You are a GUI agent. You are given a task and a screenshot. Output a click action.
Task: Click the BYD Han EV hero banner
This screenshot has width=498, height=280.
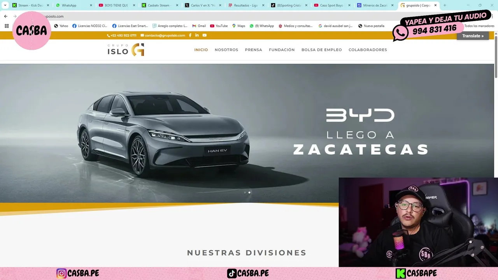pyautogui.click(x=247, y=133)
